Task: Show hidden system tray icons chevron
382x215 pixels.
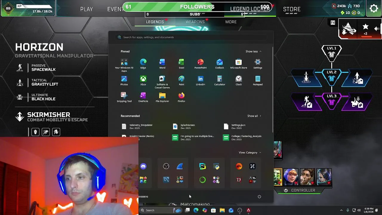Action: pos(341,210)
